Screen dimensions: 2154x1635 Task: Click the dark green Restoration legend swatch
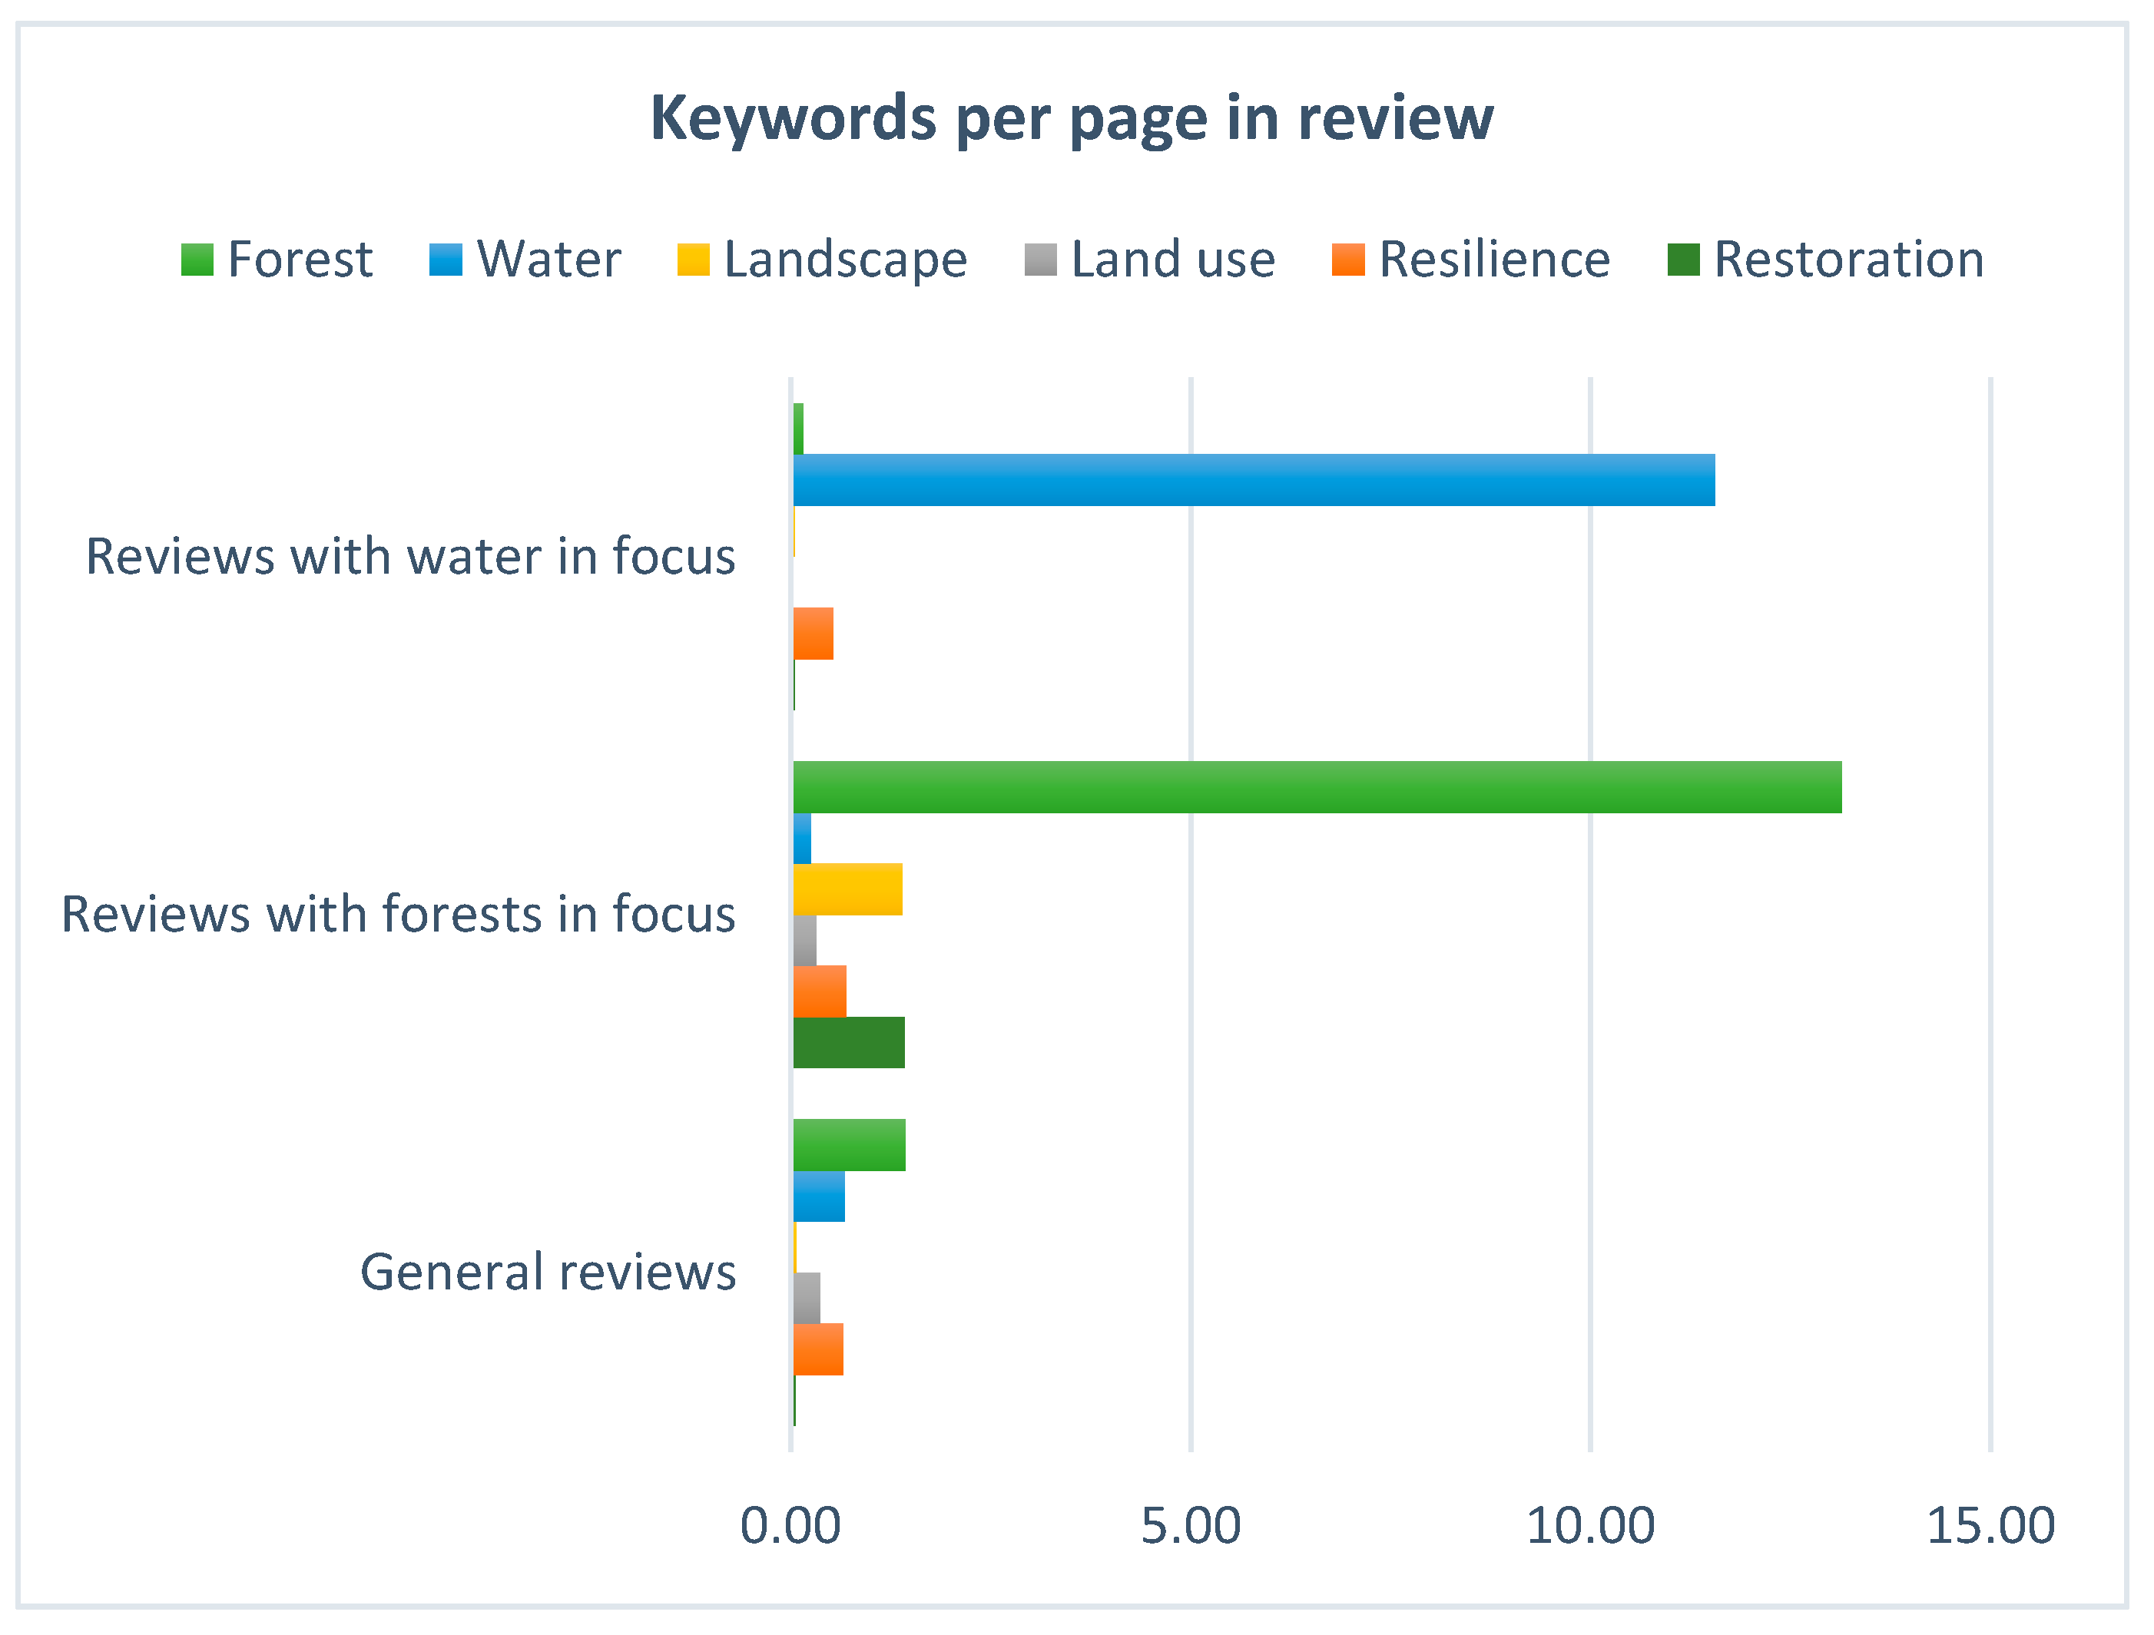(x=1682, y=260)
